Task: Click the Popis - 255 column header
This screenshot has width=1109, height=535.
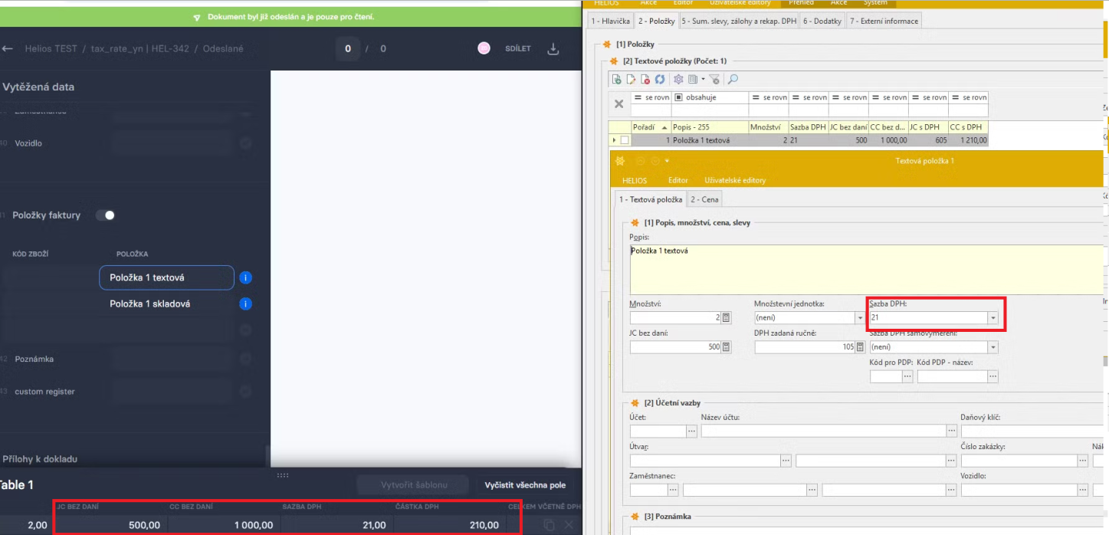Action: pos(710,127)
